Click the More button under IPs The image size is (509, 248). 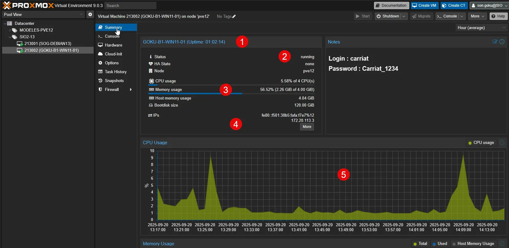(x=307, y=127)
